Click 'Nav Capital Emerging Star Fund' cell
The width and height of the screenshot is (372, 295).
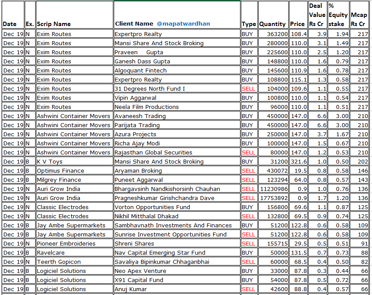[x=177, y=252]
